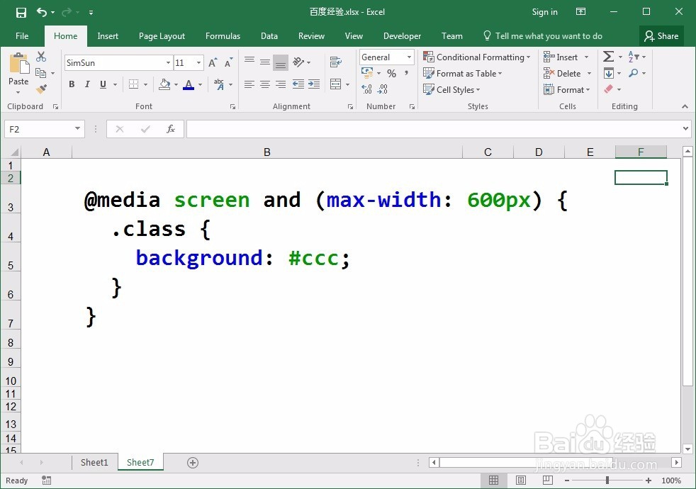Increase decimal places
Screen dimensions: 696x489
366,89
